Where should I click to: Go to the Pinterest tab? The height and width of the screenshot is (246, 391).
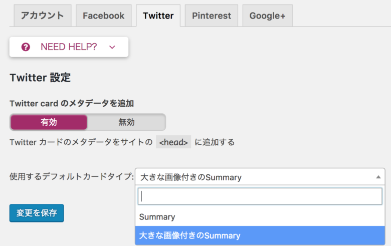click(211, 16)
